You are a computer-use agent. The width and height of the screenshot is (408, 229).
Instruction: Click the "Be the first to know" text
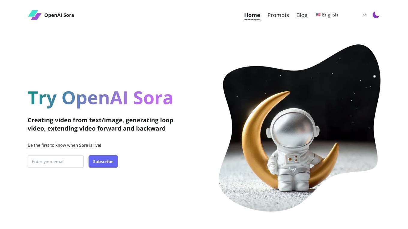(x=64, y=145)
